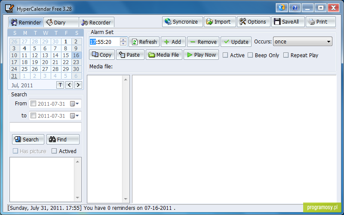Refresh the alarm list
Screen dimensions: 344x215
pyautogui.click(x=144, y=42)
